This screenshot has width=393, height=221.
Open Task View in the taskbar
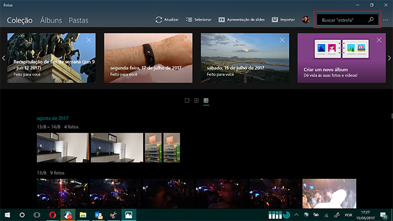pos(37,215)
